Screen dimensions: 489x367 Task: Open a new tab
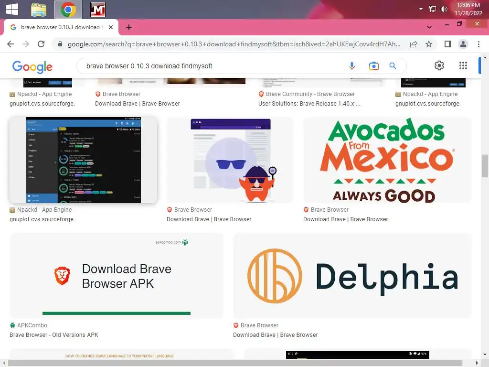click(x=129, y=27)
